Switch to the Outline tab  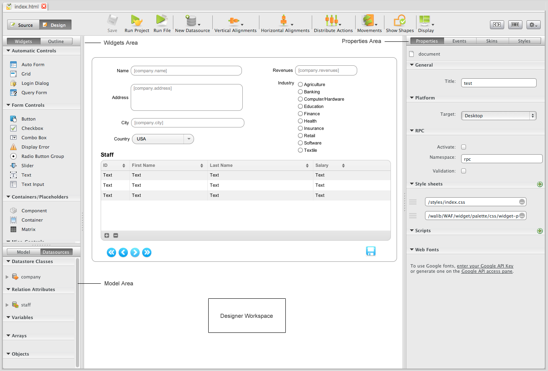[56, 41]
